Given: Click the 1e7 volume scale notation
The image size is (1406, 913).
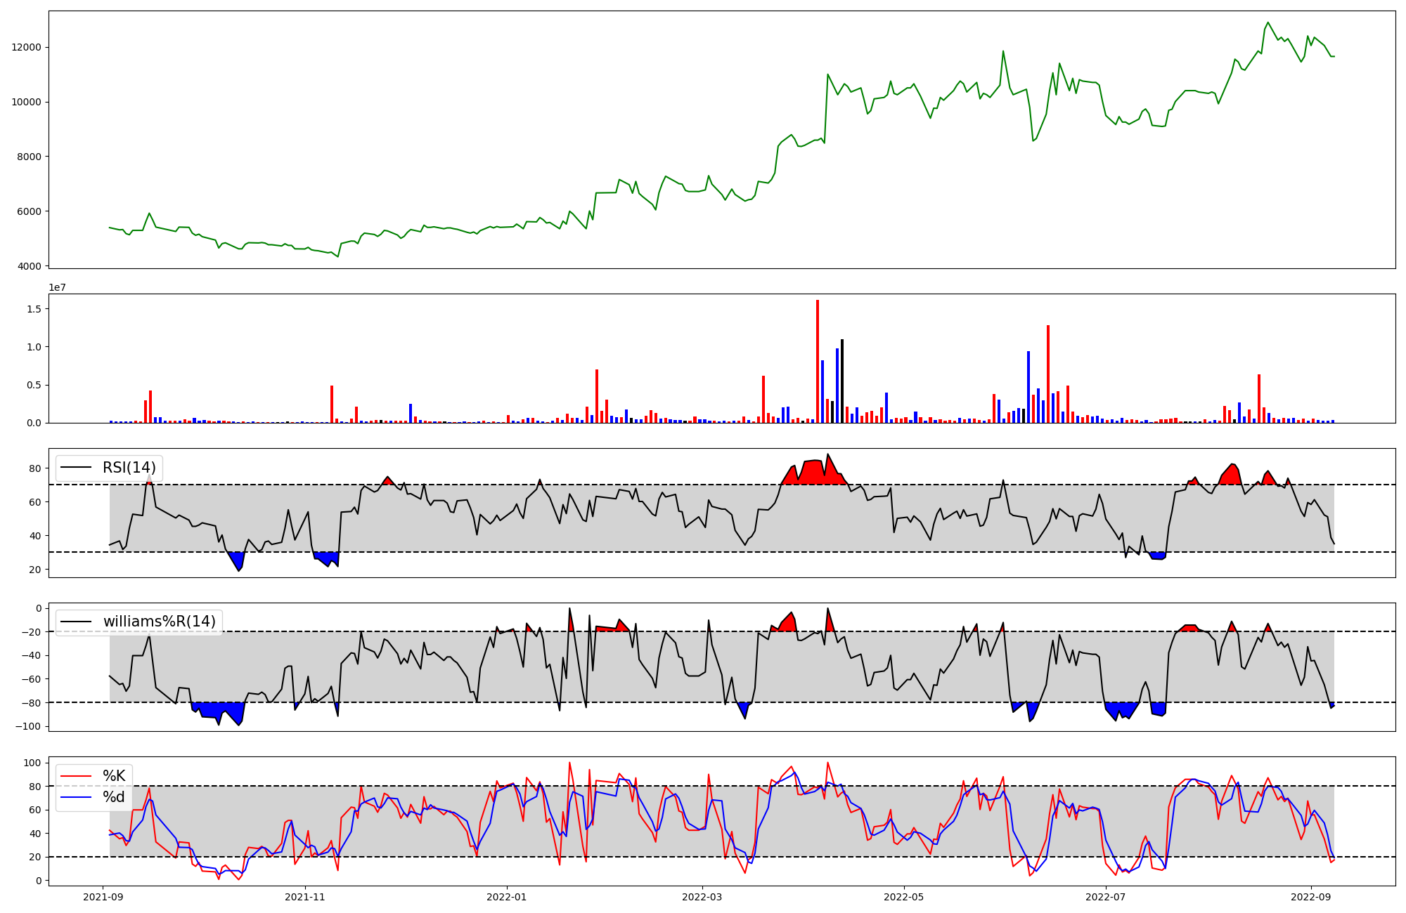Looking at the screenshot, I should point(57,287).
